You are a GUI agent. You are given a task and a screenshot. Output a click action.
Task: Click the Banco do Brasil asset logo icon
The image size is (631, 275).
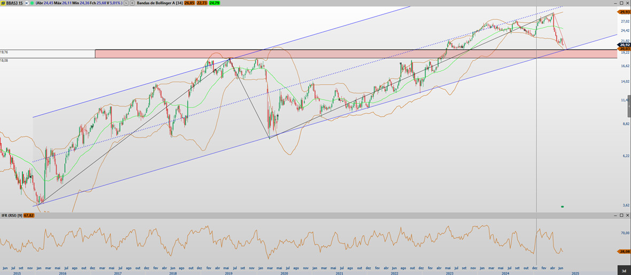[3, 3]
